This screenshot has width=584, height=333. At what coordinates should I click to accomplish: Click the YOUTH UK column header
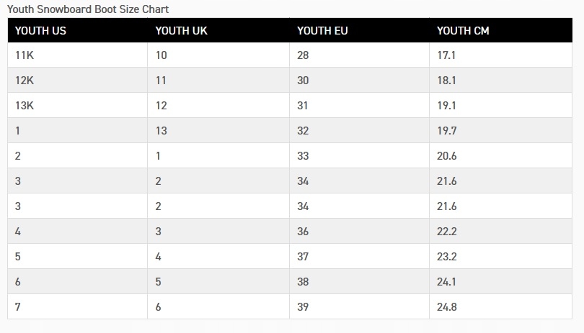click(x=182, y=31)
